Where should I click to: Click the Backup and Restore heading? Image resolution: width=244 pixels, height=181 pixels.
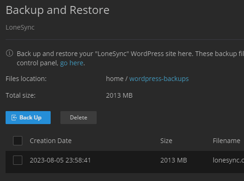click(x=58, y=10)
